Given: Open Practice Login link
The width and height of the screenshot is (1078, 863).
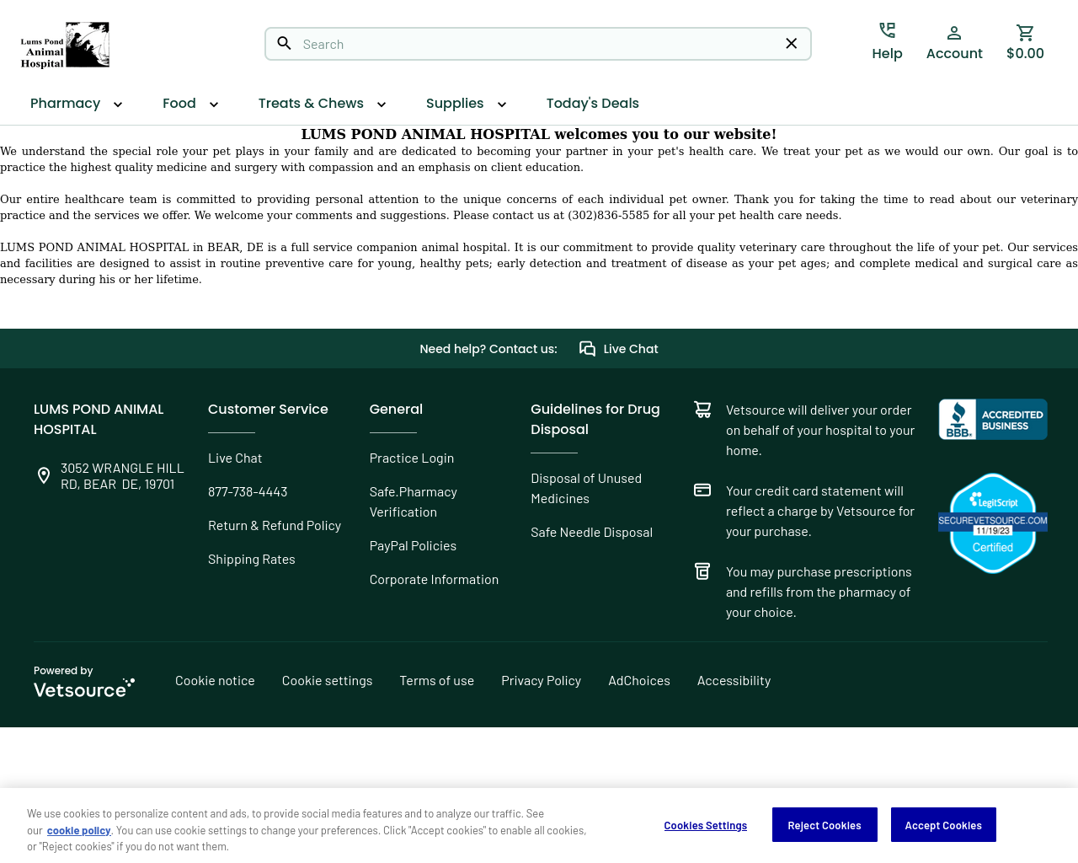Looking at the screenshot, I should click(x=412, y=458).
